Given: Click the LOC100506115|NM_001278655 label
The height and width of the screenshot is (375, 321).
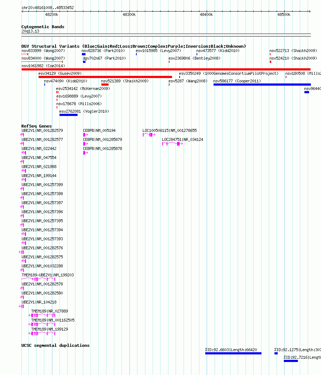Looking at the screenshot, I should point(170,130).
